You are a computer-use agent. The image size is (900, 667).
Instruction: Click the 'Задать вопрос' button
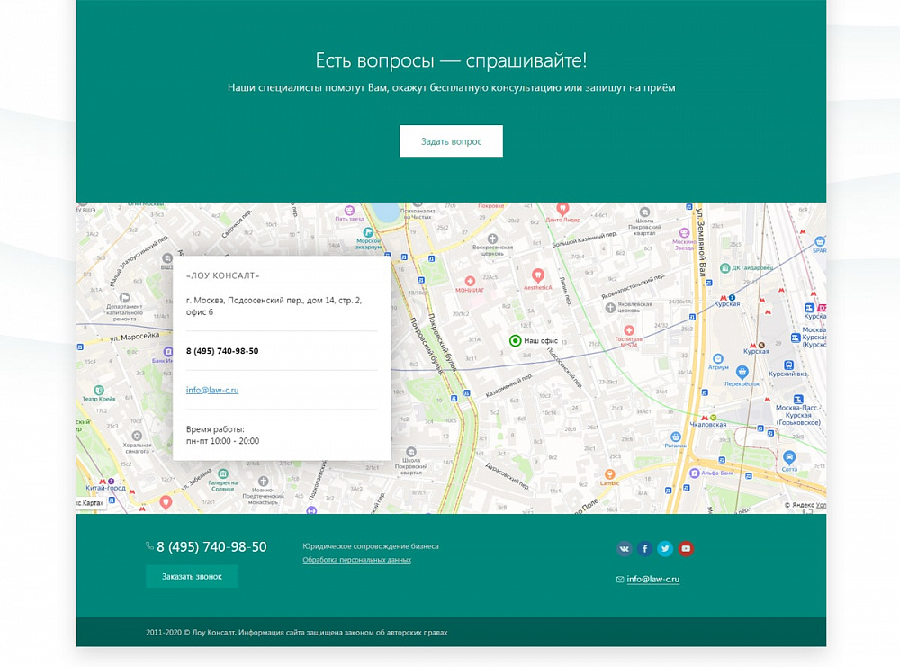tap(451, 141)
